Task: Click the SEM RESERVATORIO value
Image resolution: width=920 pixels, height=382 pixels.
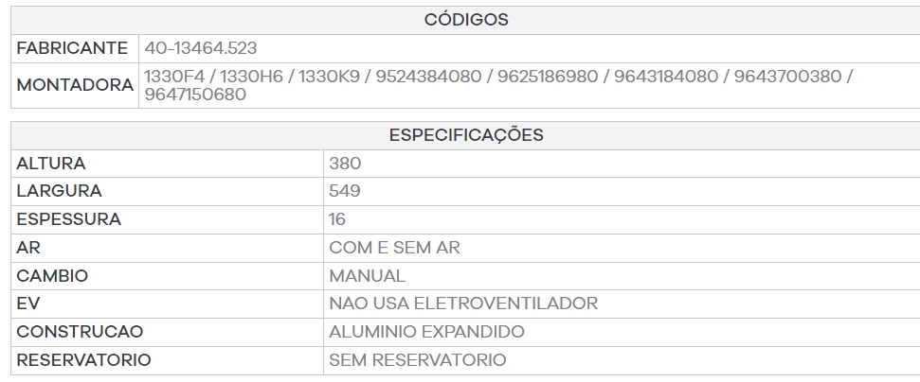Action: [x=418, y=360]
